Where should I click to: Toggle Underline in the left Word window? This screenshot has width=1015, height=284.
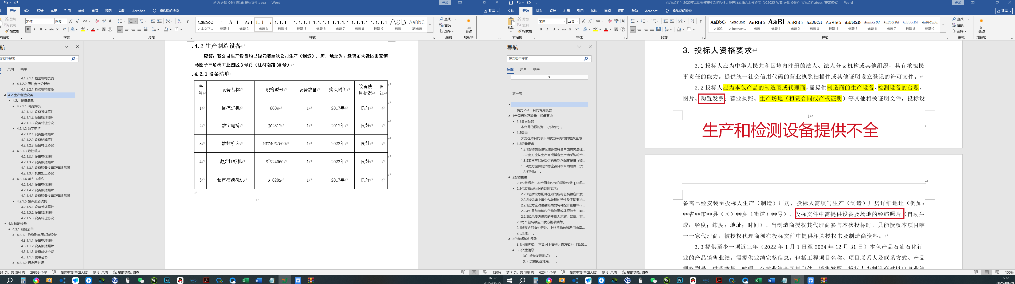coord(41,30)
